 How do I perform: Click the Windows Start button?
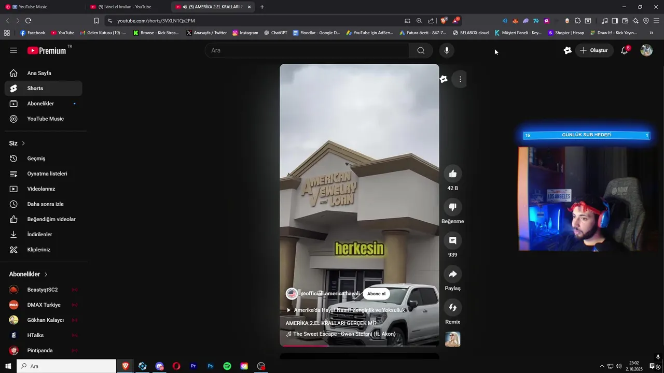coord(8,366)
